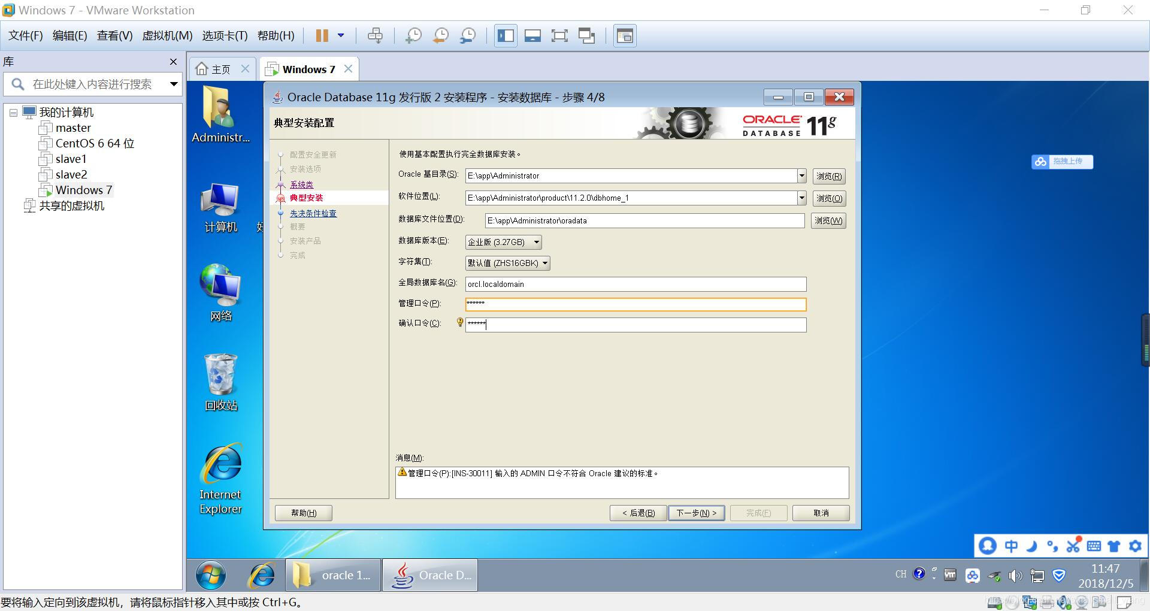1150x611 pixels.
Task: Open the 软件位置 path dropdown
Action: point(801,198)
